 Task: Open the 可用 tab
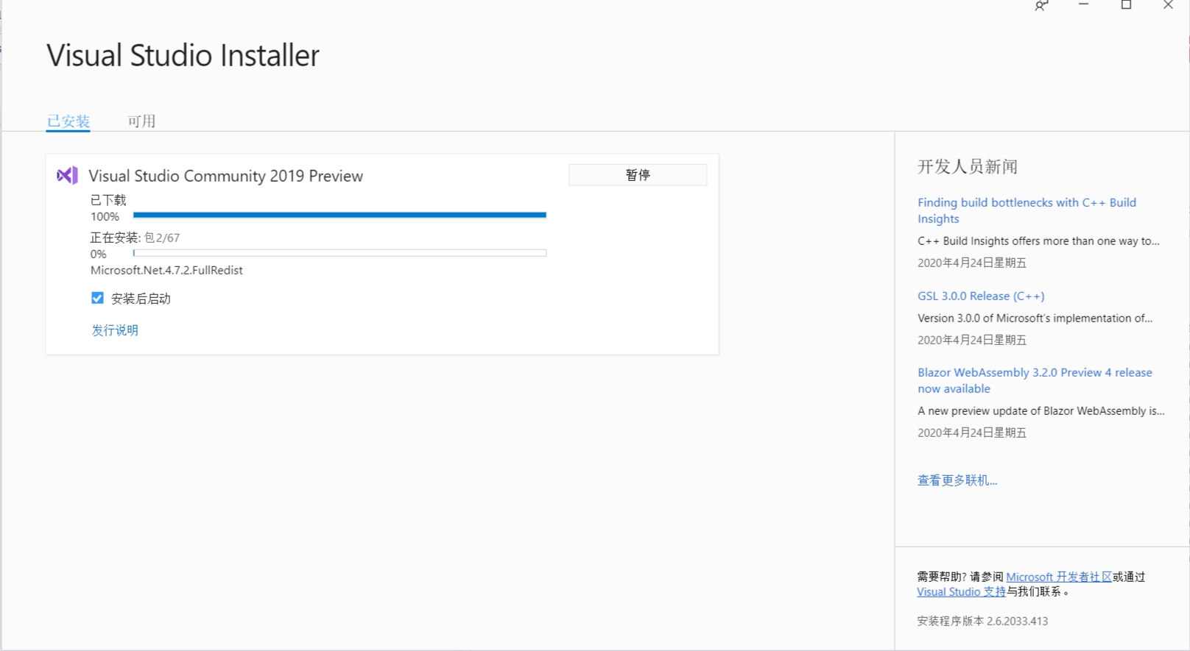click(141, 121)
